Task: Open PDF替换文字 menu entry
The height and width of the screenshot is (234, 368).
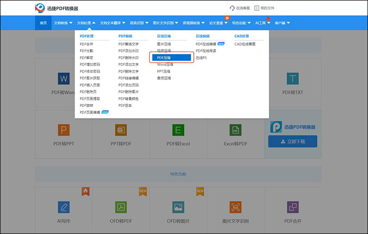Action: [129, 44]
